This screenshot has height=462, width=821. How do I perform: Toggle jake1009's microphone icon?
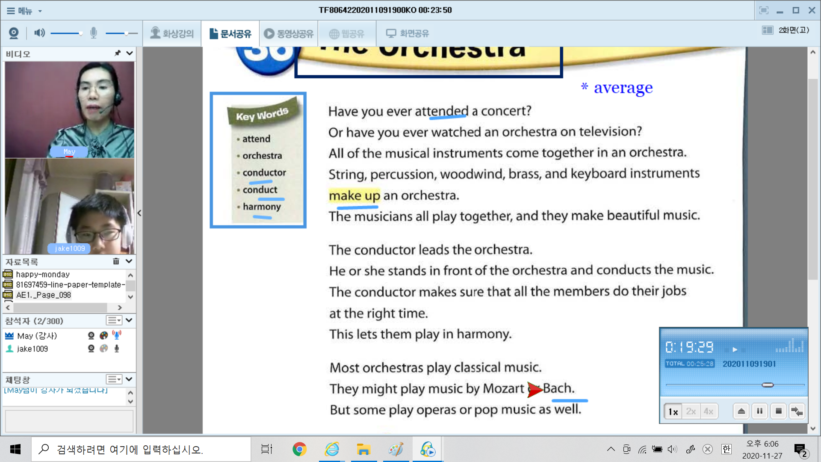click(x=117, y=349)
